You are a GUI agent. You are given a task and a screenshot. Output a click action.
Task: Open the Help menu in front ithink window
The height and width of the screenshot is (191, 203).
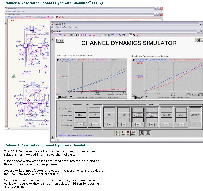tap(76, 27)
